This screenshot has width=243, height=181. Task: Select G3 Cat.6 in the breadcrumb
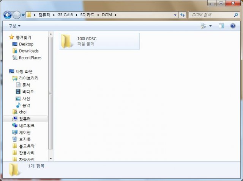click(x=65, y=15)
